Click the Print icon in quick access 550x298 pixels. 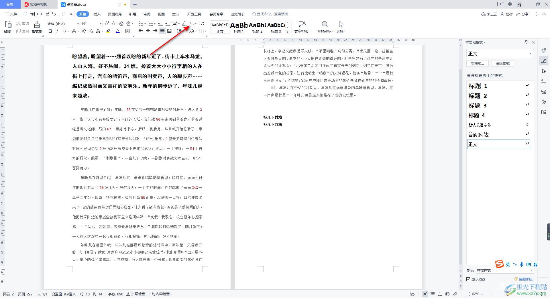(40, 14)
